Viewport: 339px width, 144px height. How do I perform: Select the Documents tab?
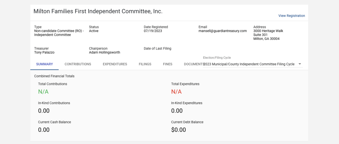pos(193,64)
